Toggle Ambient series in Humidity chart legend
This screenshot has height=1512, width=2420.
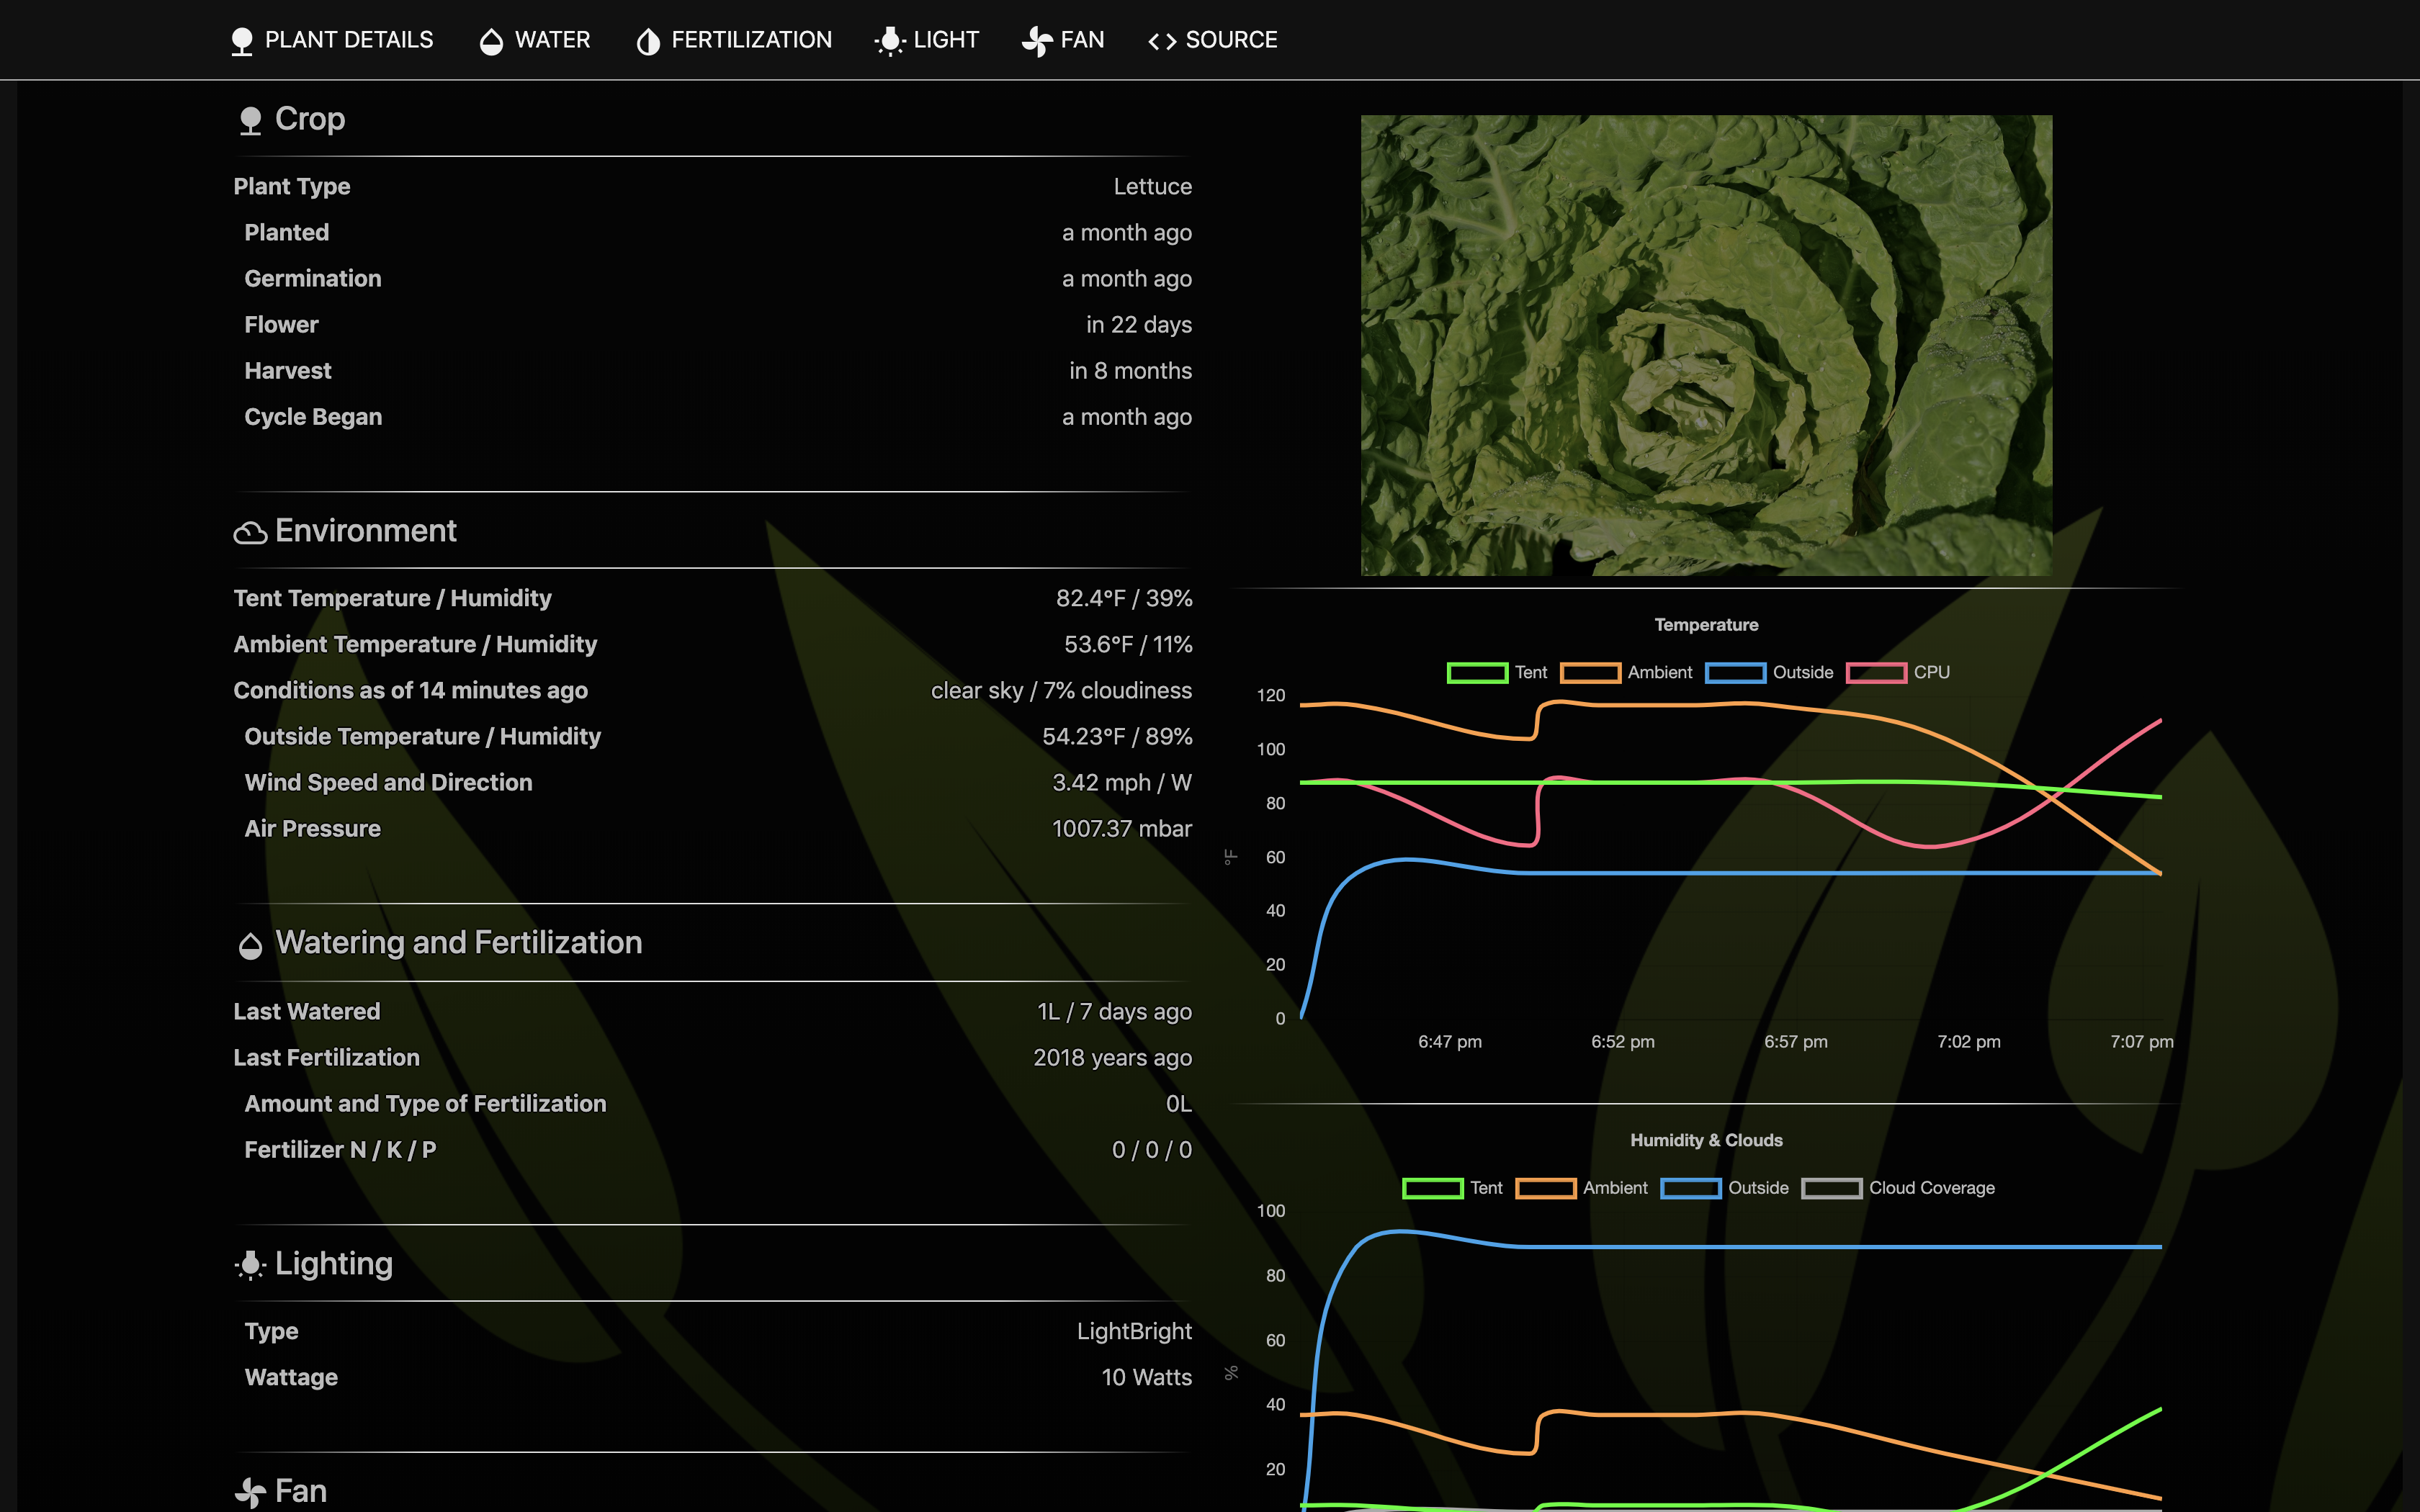(x=1582, y=1188)
